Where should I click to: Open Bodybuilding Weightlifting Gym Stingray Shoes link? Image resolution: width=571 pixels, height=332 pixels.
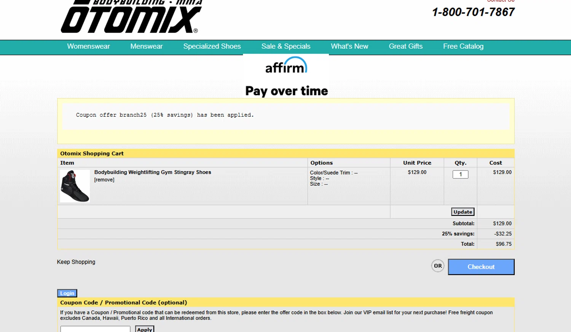153,172
